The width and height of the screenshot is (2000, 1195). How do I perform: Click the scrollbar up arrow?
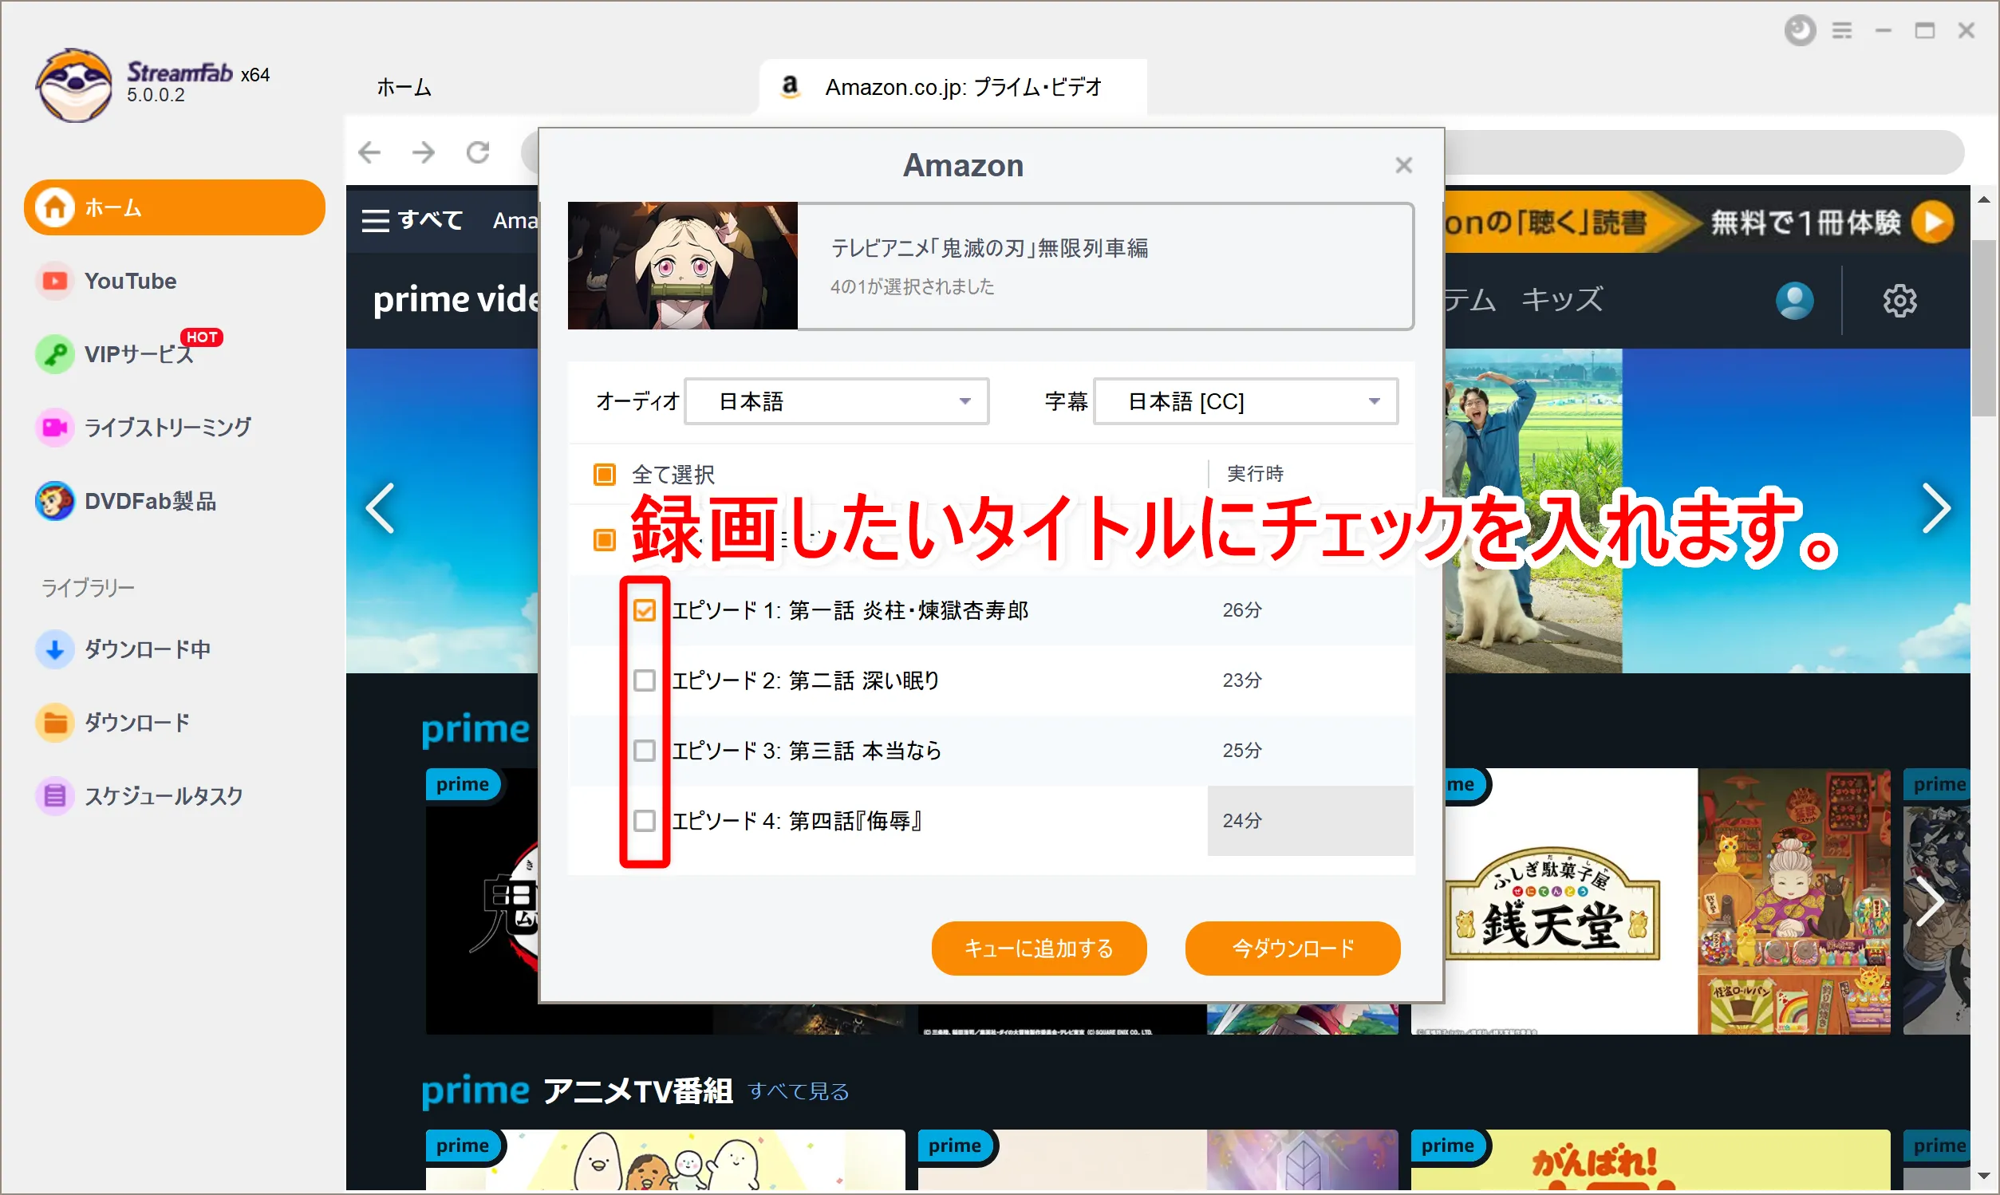tap(1983, 198)
